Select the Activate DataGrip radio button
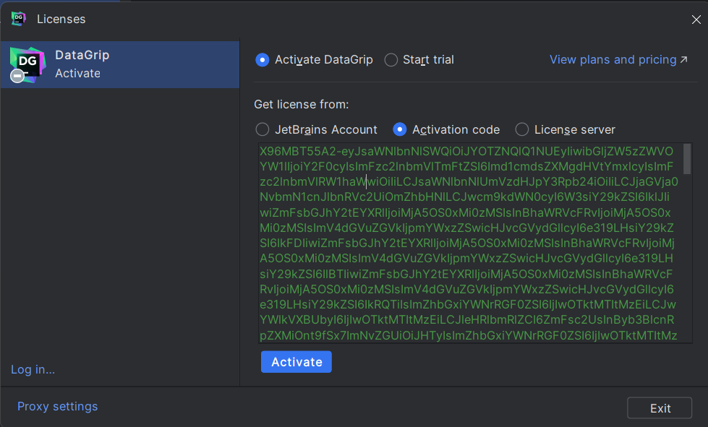The height and width of the screenshot is (427, 708). [263, 60]
